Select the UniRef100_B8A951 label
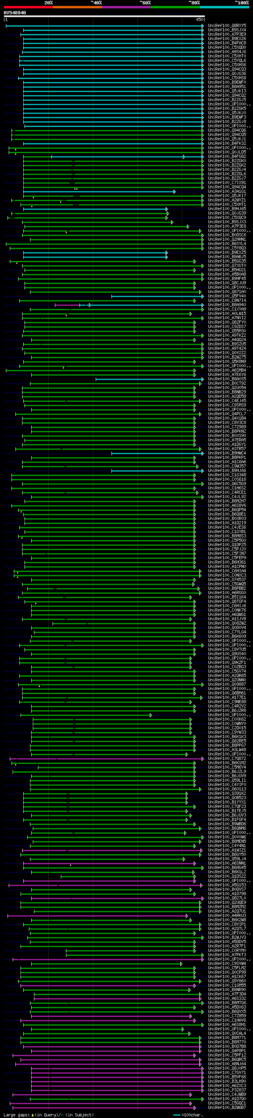This screenshot has width=253, height=1118. click(x=227, y=86)
